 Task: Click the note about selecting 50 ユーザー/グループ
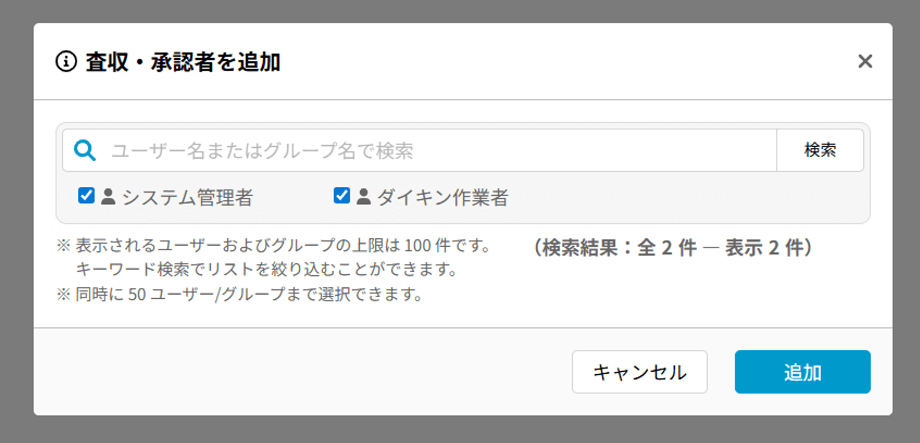click(x=249, y=295)
